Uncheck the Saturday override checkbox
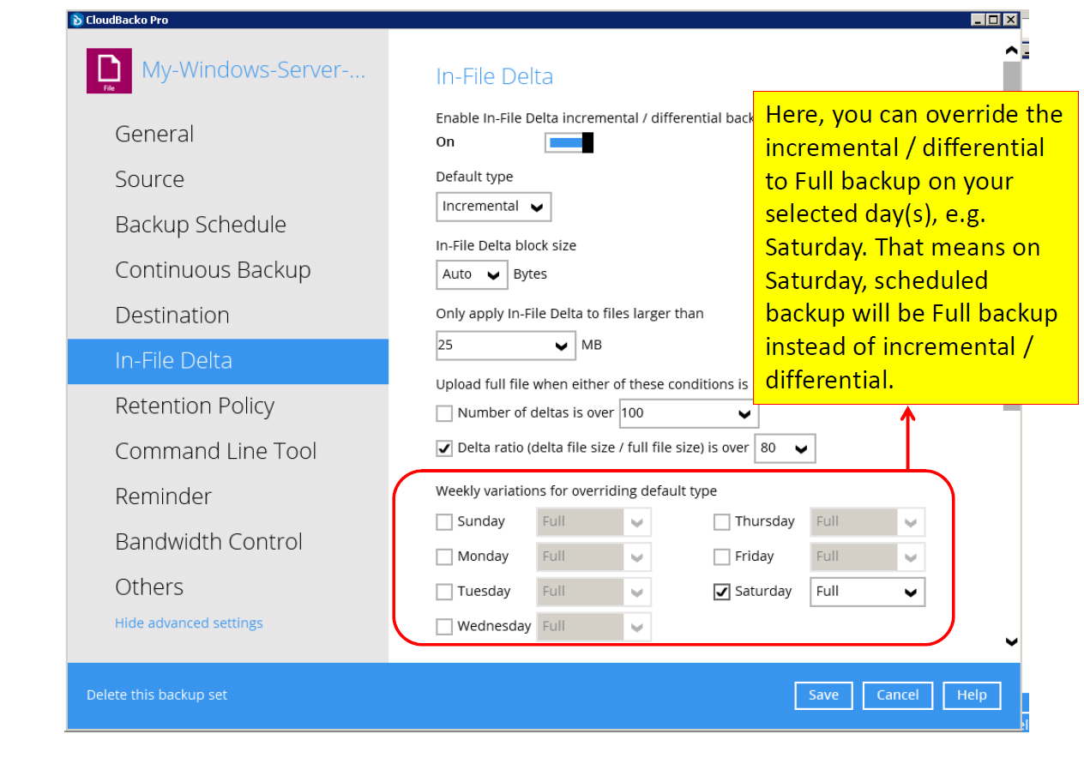This screenshot has height=758, width=1084. coord(722,592)
